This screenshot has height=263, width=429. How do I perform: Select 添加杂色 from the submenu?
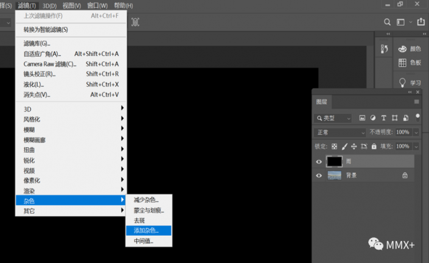(148, 231)
